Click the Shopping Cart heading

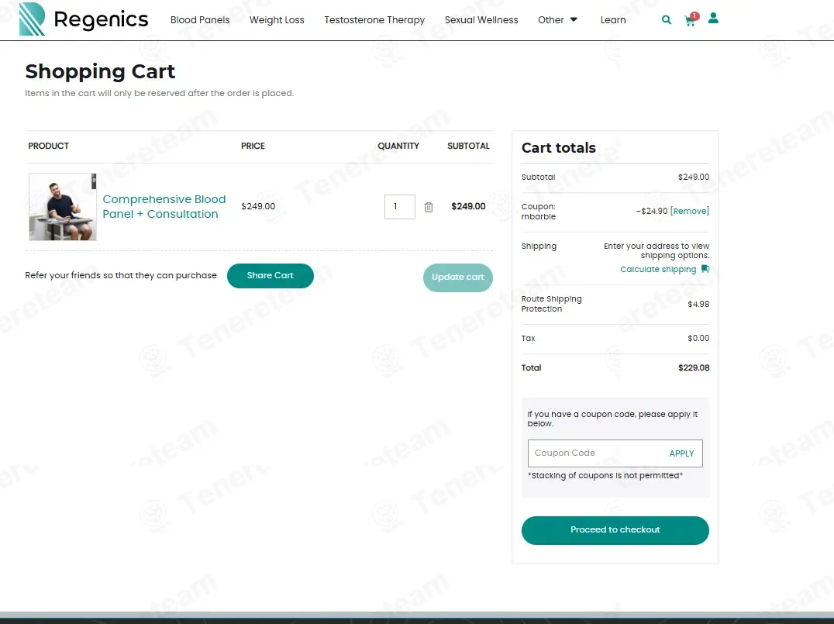pos(100,71)
